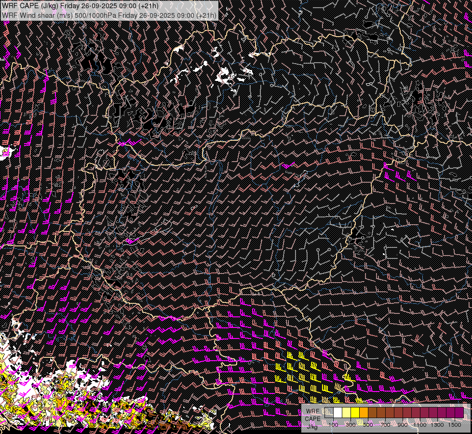Click the '300' legend tick label
This screenshot has height=434, width=472.
[351, 425]
